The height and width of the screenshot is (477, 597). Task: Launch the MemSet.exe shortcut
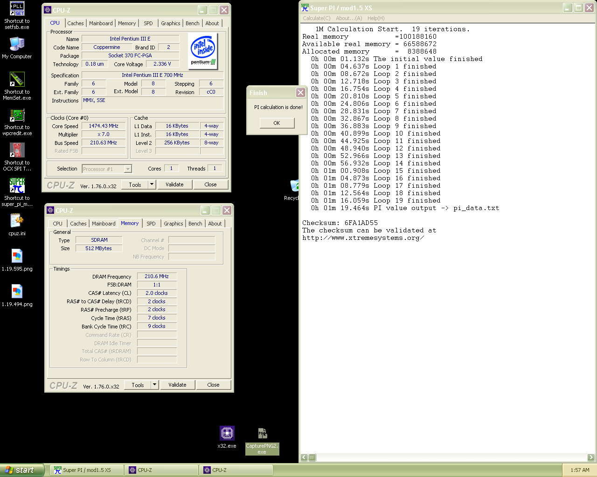17,80
